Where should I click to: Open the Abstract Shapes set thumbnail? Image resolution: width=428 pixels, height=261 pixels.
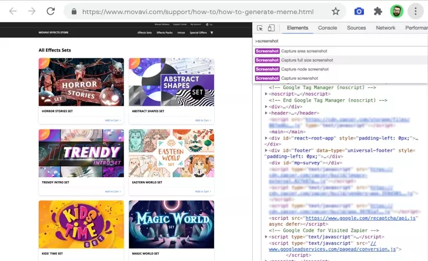(x=172, y=82)
